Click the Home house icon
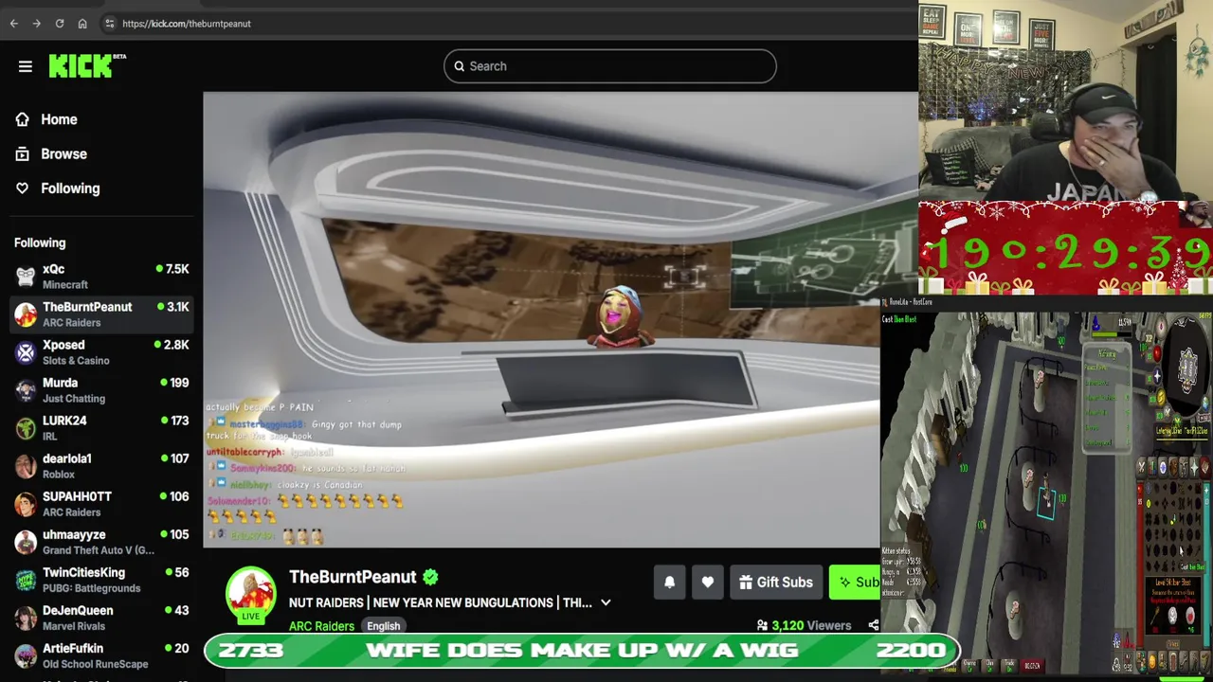1213x682 pixels. click(23, 119)
